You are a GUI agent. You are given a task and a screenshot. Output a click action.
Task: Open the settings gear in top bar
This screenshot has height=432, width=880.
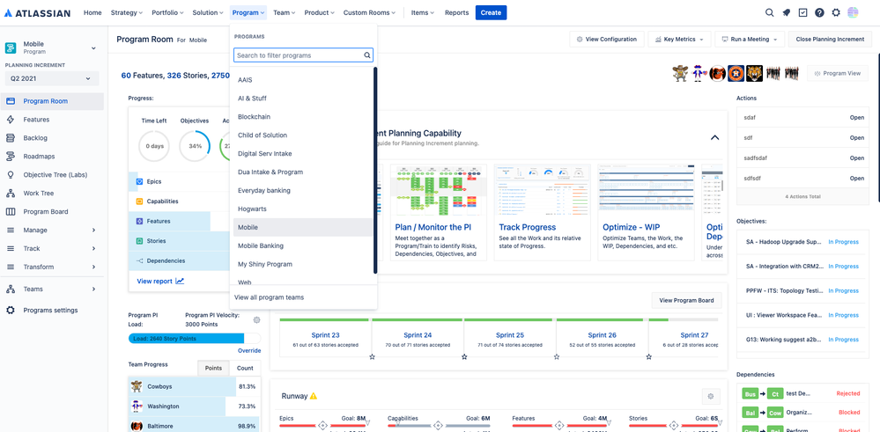pos(836,12)
